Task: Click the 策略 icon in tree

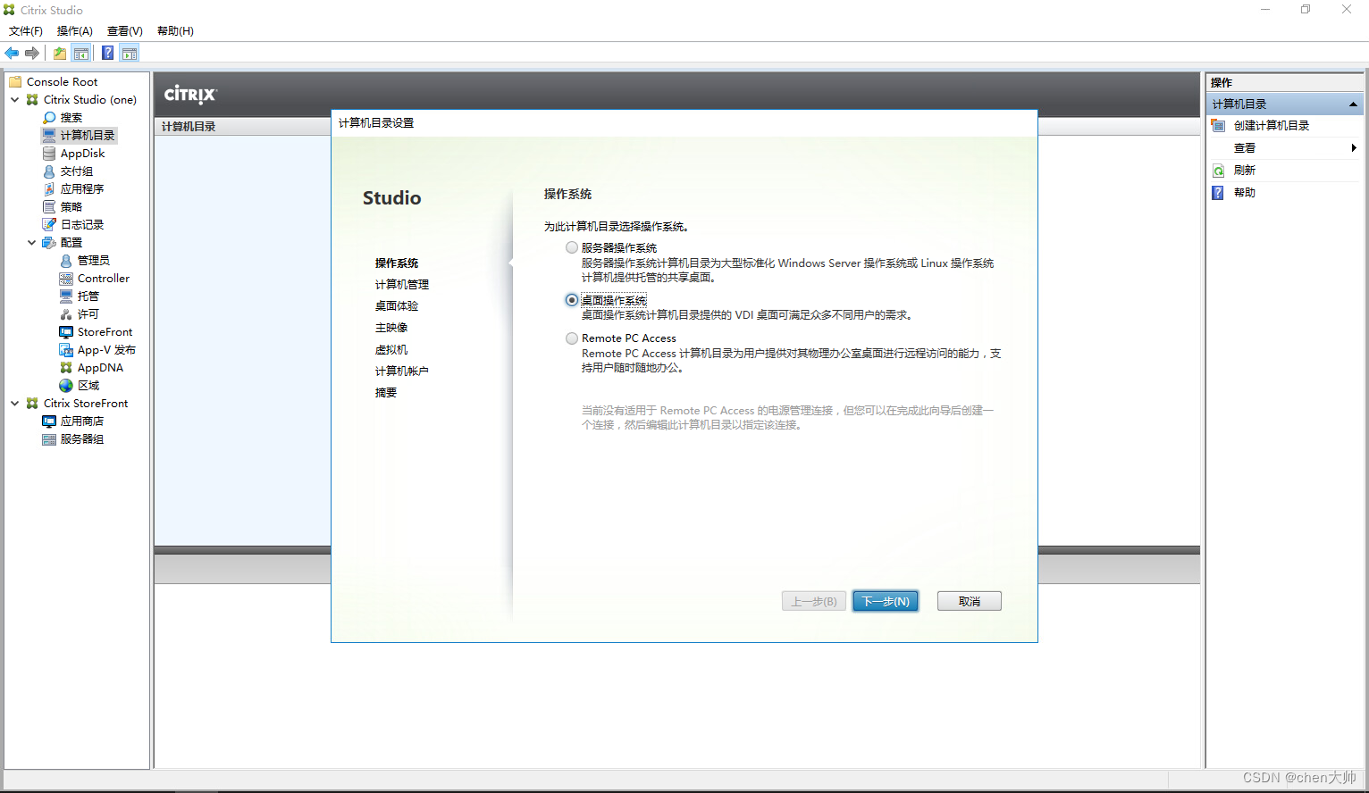Action: tap(49, 207)
